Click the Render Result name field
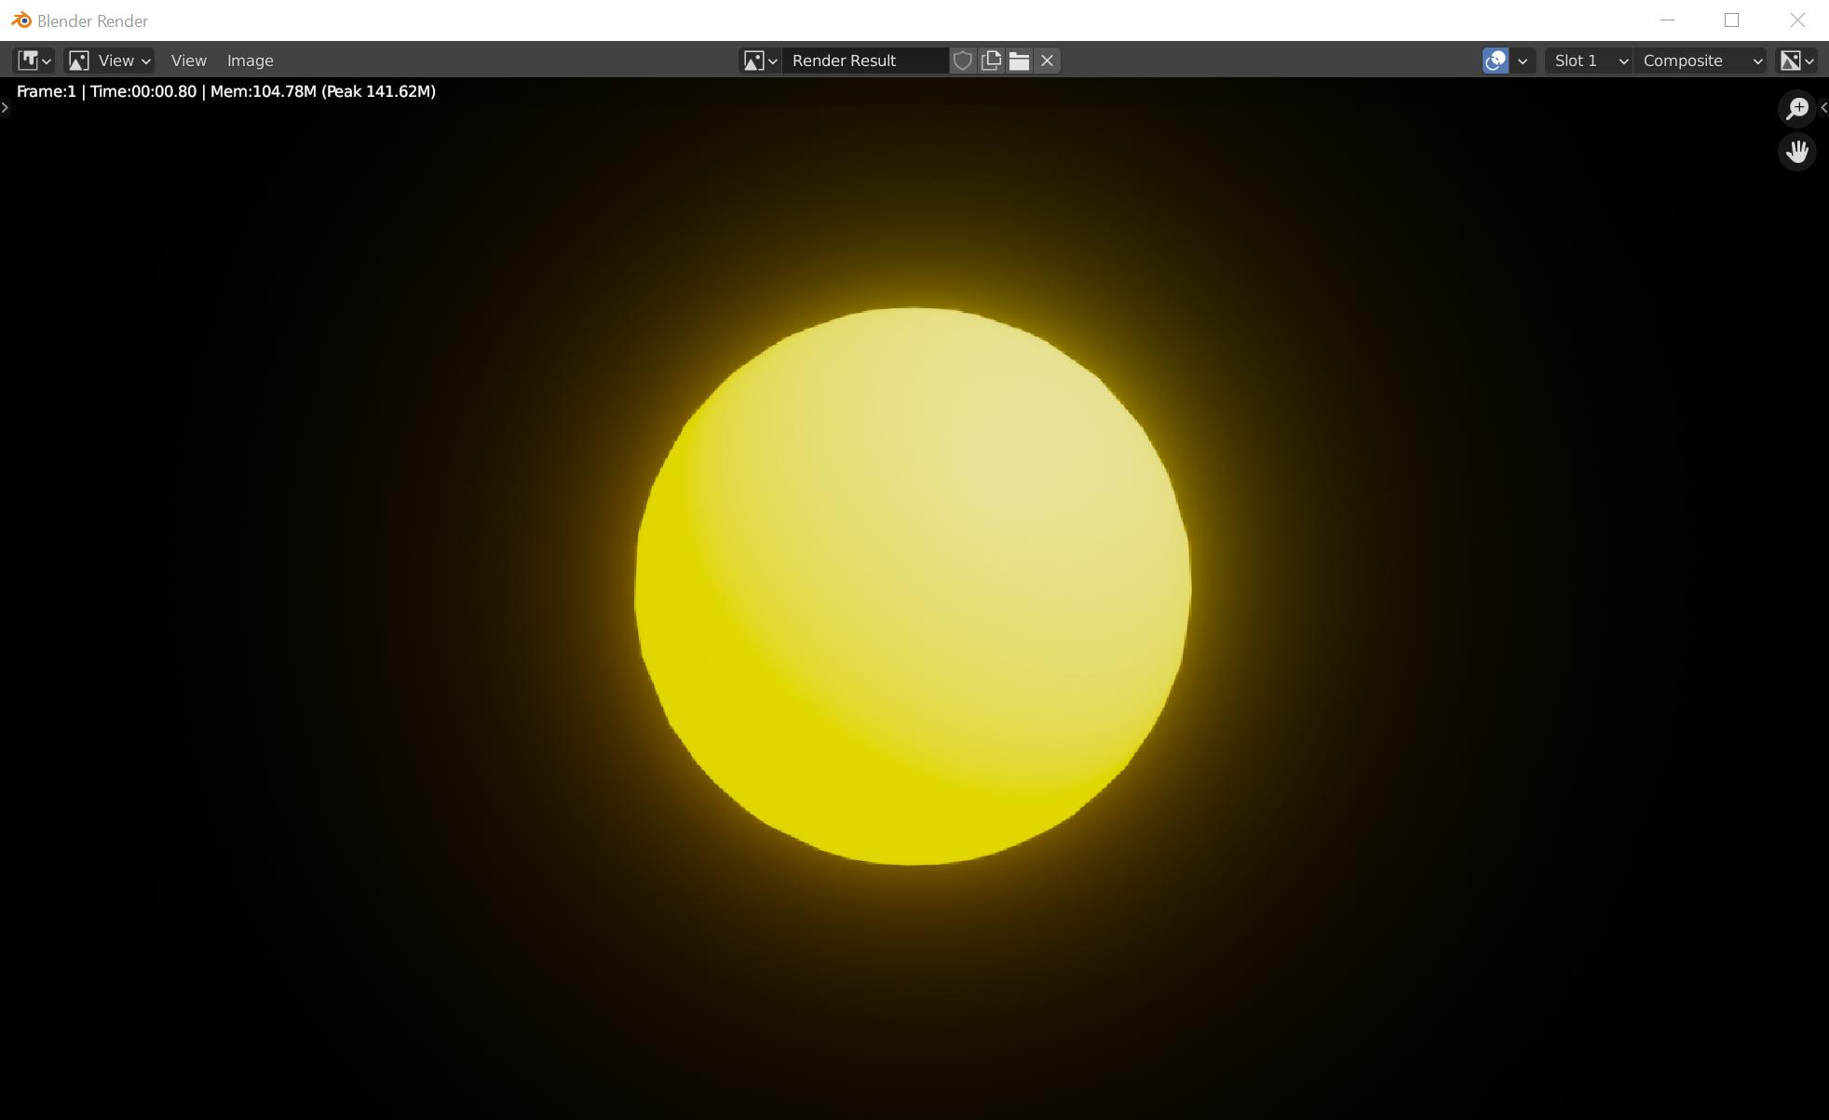 [x=865, y=61]
